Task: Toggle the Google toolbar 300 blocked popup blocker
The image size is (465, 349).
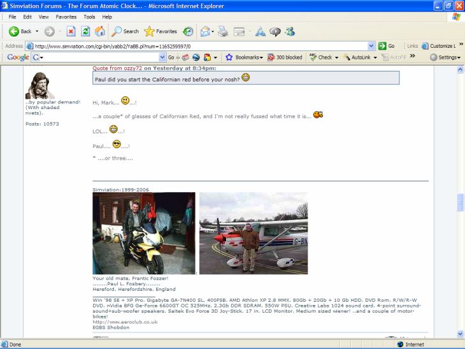Action: [x=285, y=57]
